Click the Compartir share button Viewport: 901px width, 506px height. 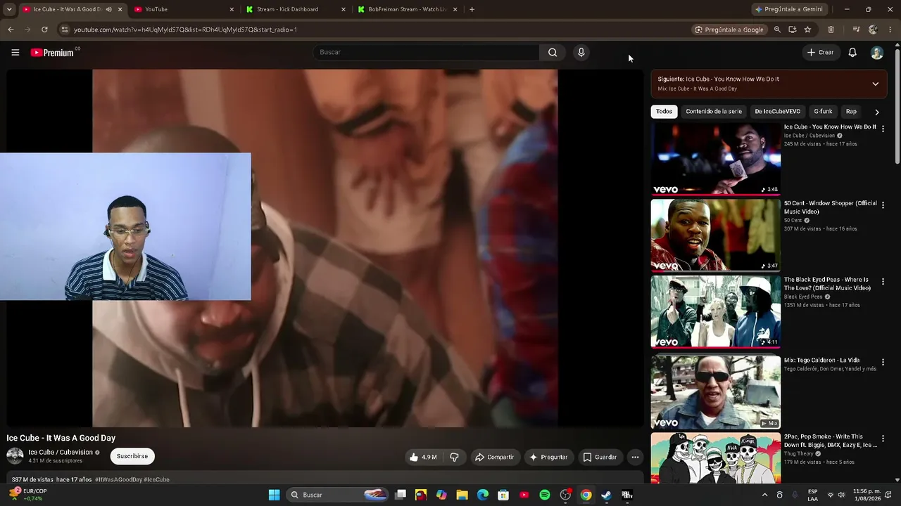pos(495,457)
